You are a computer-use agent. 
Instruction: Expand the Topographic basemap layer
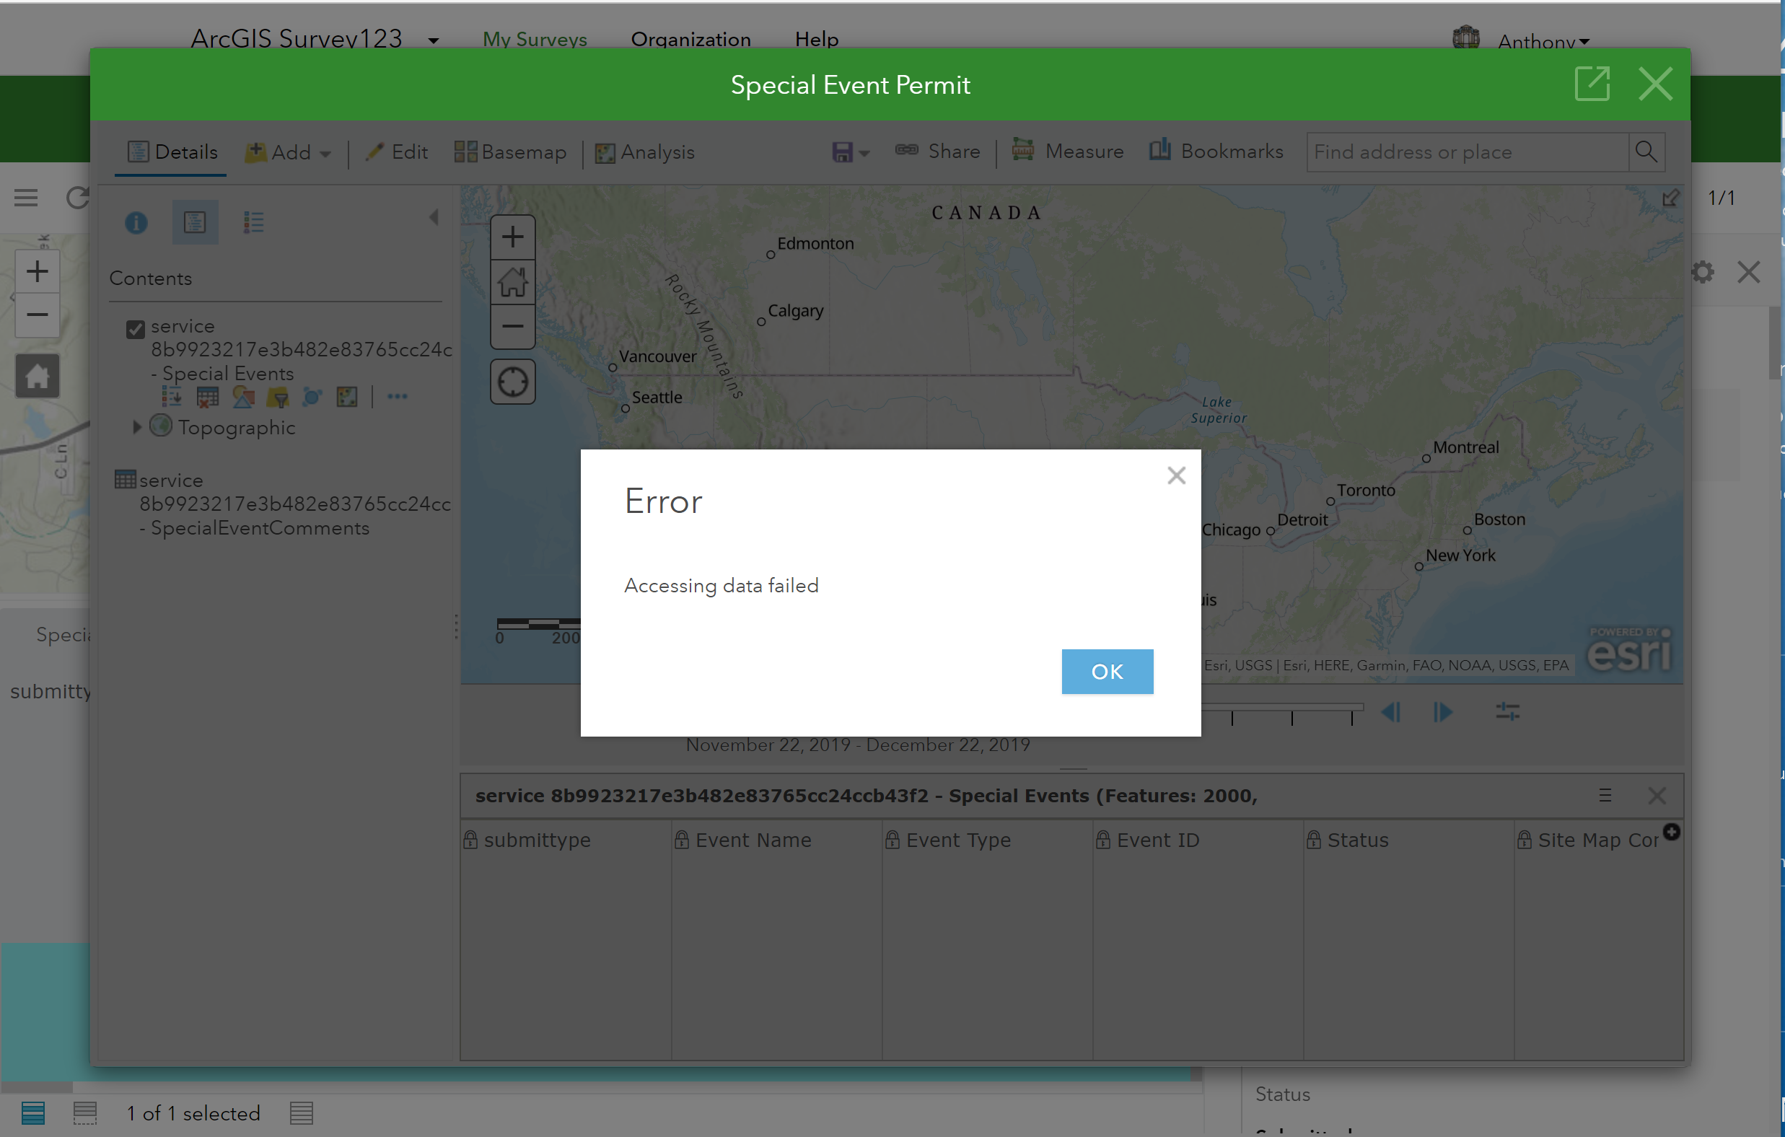(x=136, y=427)
